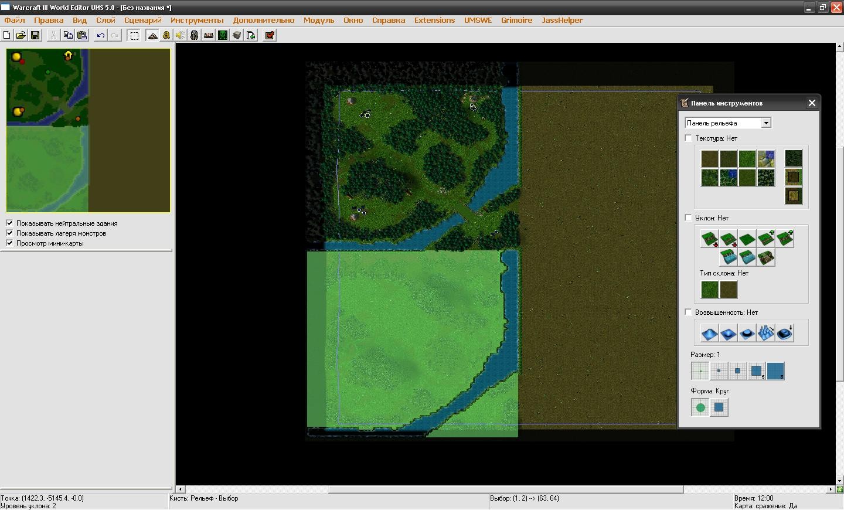Copy selection using the toolbar copy icon

(67, 35)
